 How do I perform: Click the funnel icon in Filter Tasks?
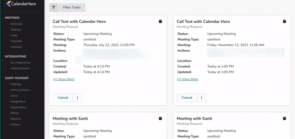point(53,8)
